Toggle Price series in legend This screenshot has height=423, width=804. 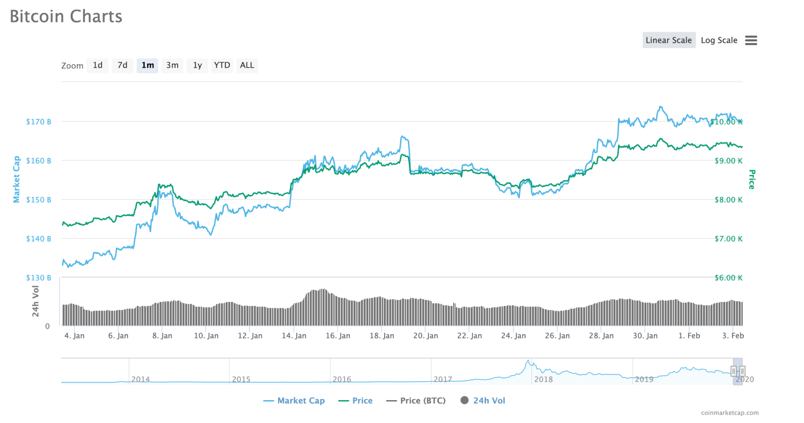[355, 401]
